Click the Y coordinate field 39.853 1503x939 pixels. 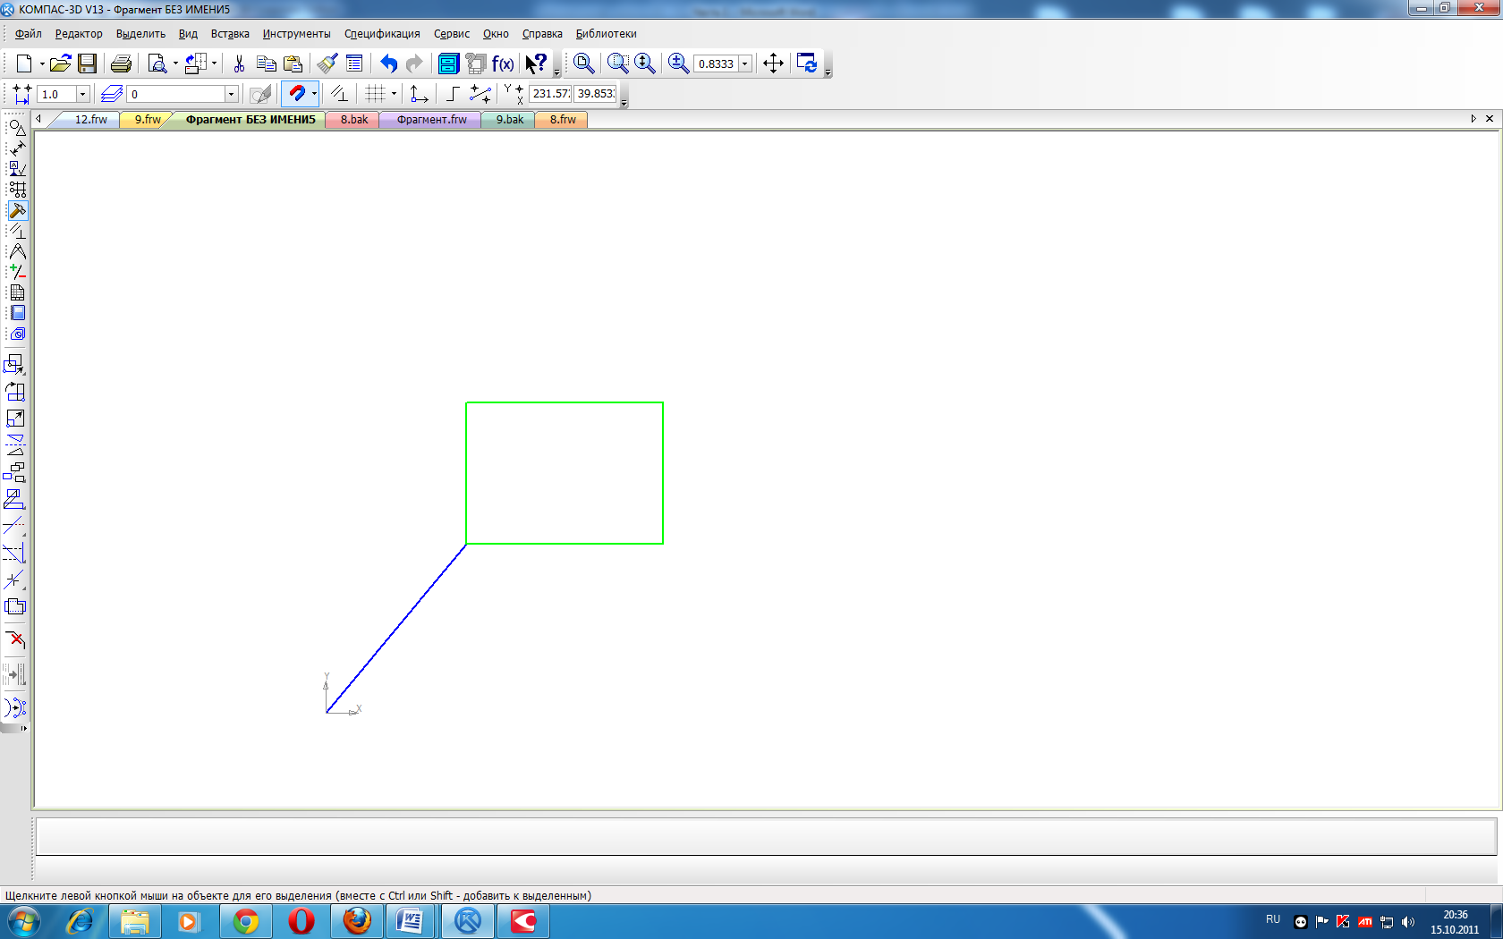595,94
